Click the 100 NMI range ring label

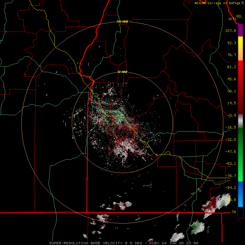pos(122,22)
